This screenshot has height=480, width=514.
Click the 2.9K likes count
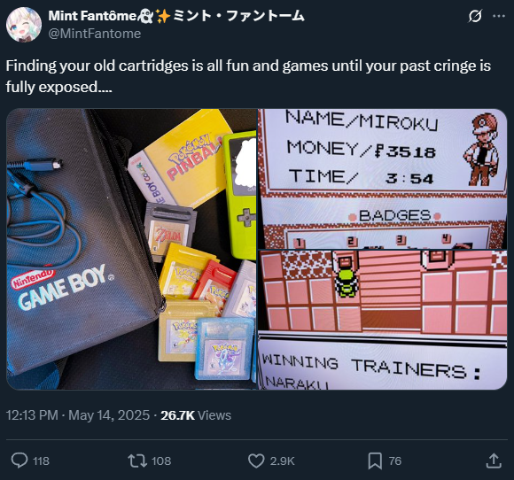(282, 461)
